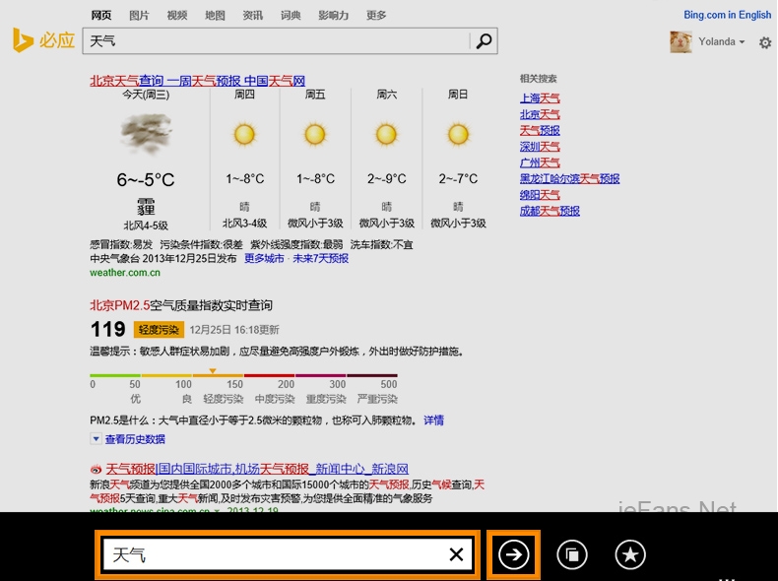Click related search 北京天气
This screenshot has height=581, width=778.
pos(540,114)
